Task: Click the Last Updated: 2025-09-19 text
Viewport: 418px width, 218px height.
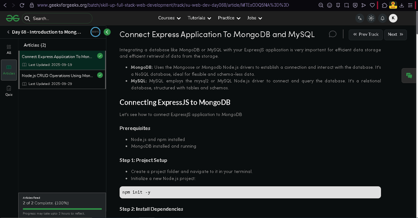Action: point(50,65)
